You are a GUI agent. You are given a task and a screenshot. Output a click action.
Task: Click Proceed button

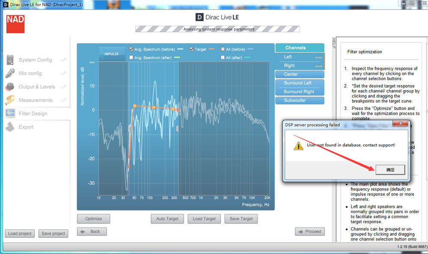coord(310,232)
